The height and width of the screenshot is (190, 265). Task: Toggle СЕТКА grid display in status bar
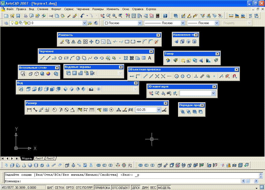[59, 187]
